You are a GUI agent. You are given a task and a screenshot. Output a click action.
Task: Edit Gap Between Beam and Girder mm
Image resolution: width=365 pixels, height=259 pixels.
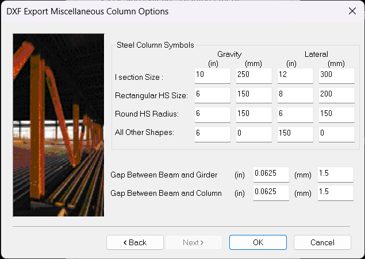(335, 174)
